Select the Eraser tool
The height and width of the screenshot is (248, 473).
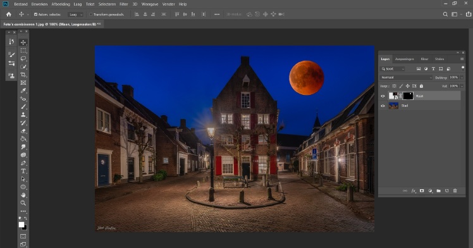pyautogui.click(x=23, y=131)
